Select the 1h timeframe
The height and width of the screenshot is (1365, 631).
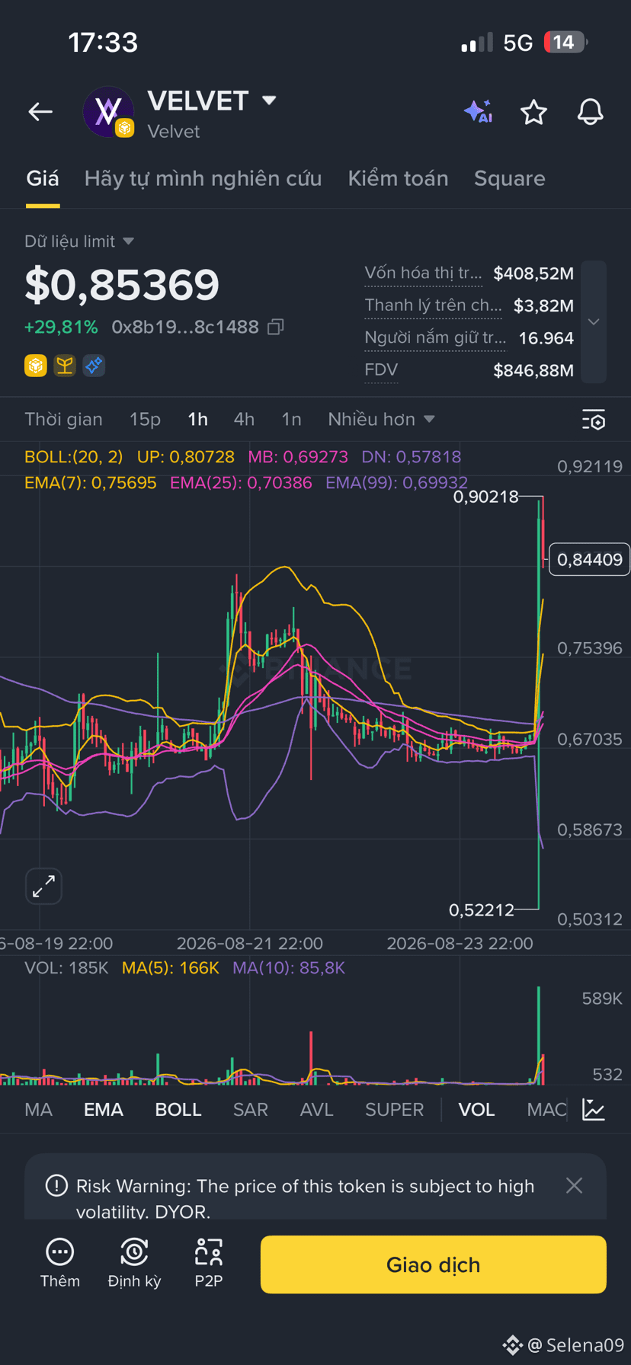pyautogui.click(x=198, y=419)
